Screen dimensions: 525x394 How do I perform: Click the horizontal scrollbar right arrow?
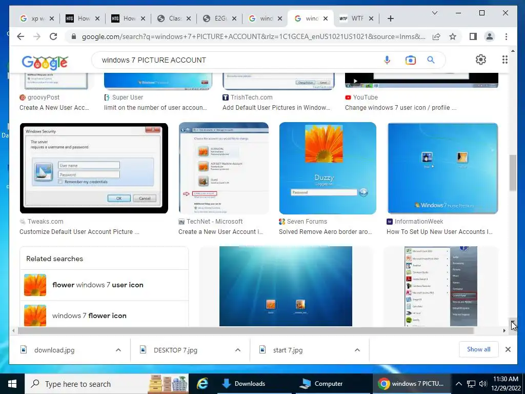(504, 331)
